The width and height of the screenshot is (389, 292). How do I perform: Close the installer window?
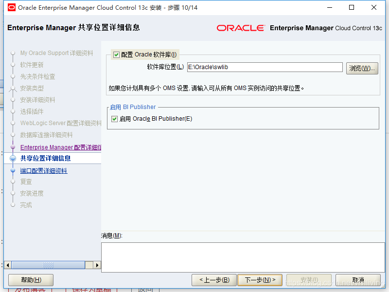coord(374,7)
